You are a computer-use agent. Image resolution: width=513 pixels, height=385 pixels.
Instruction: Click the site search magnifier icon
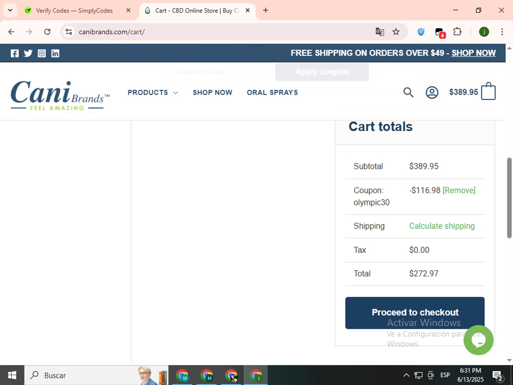click(408, 92)
